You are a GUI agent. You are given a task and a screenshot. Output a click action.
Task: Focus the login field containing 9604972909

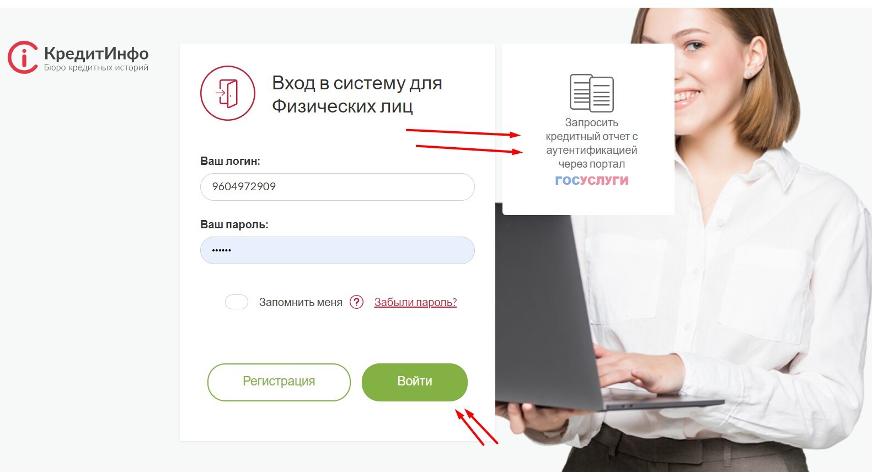338,187
